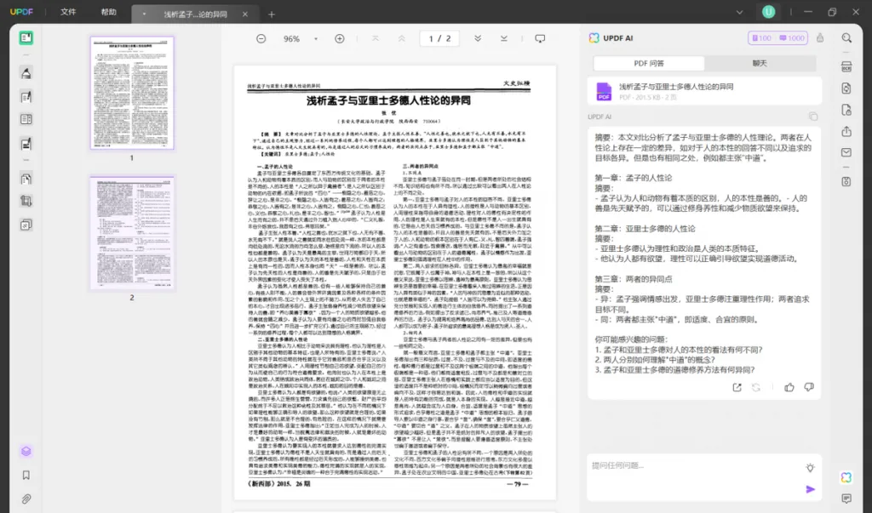Viewport: 872px width, 513px height.
Task: Click the icon right of the 1000 badge
Action: point(820,37)
